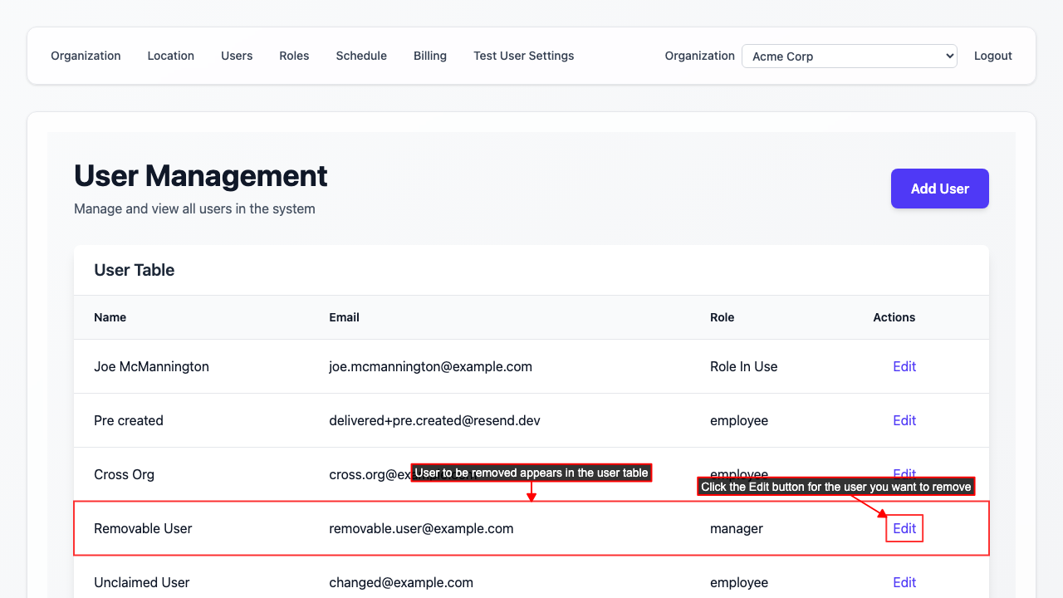Open Test User Settings page

click(x=523, y=56)
